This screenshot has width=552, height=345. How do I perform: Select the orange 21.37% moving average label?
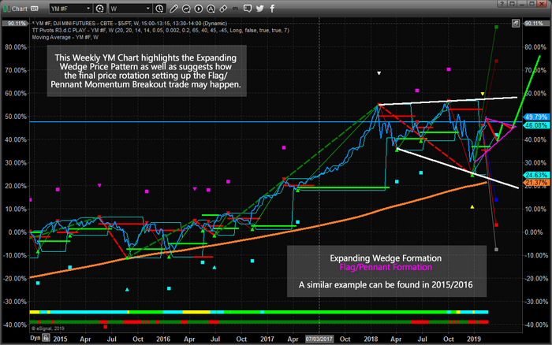pos(536,183)
